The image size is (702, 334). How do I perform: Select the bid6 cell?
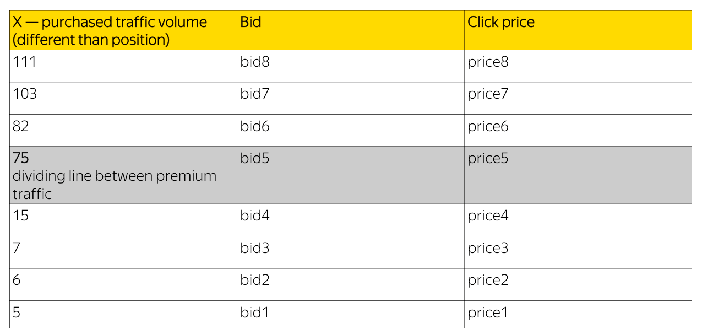[255, 127]
